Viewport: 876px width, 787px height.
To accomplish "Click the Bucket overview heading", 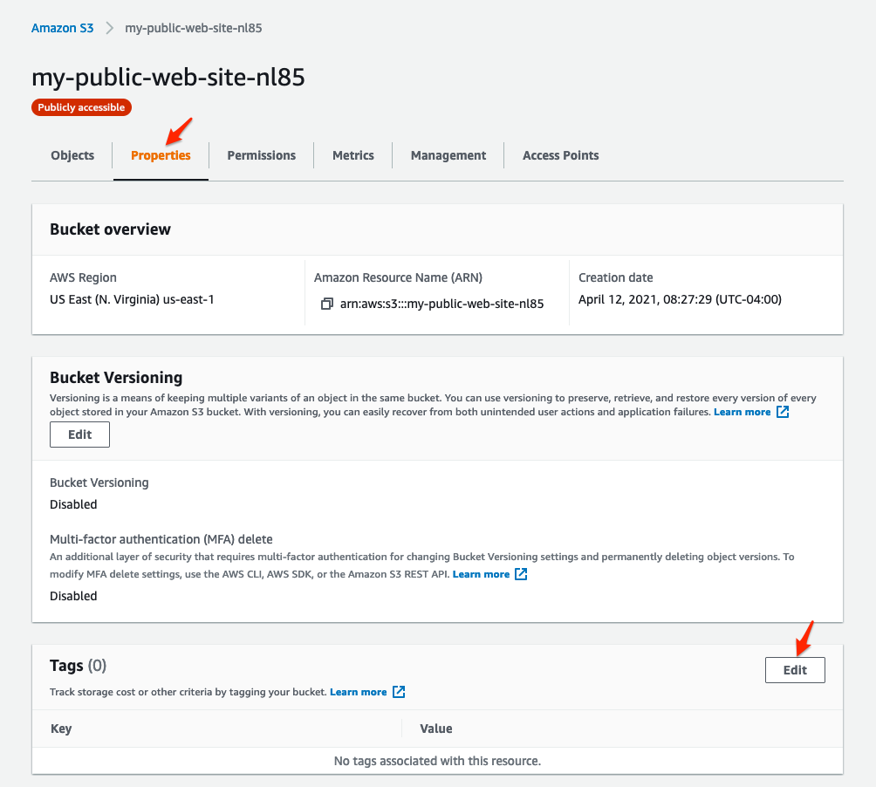I will click(x=110, y=229).
